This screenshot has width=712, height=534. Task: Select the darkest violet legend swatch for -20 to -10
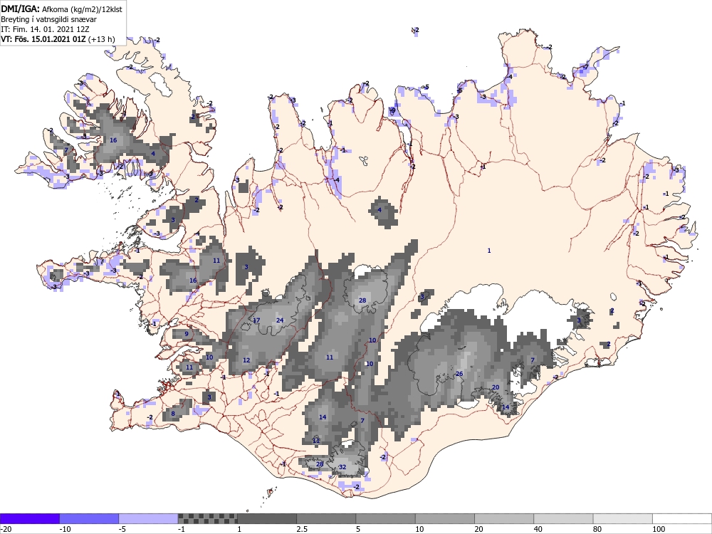point(29,518)
